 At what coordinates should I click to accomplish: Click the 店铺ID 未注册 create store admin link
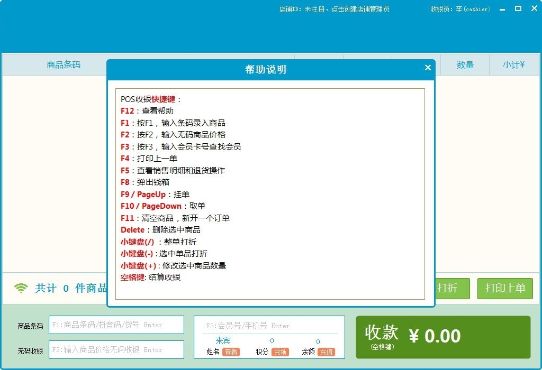[335, 10]
